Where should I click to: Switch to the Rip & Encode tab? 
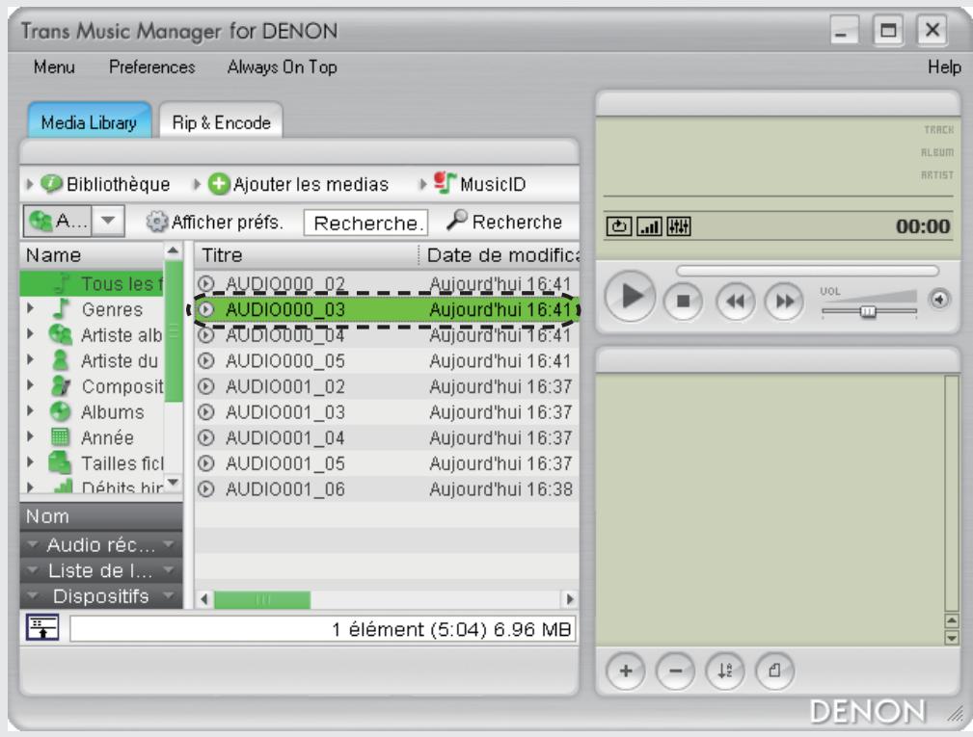pos(222,122)
